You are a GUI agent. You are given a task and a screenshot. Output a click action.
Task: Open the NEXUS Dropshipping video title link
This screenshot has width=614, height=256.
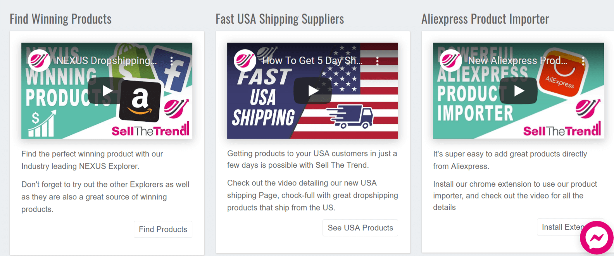(107, 61)
